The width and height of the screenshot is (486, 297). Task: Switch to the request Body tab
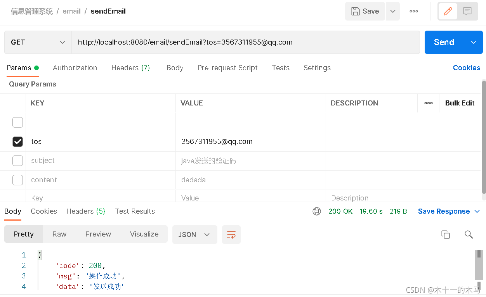click(x=175, y=68)
